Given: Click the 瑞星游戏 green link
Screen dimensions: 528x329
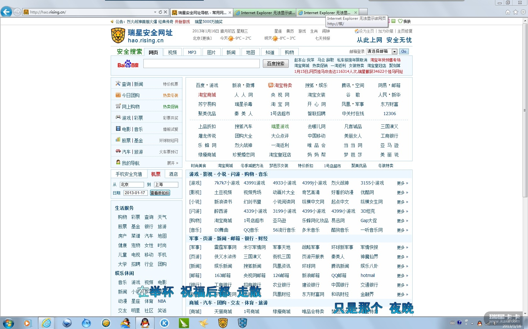Looking at the screenshot, I should coord(280,126).
